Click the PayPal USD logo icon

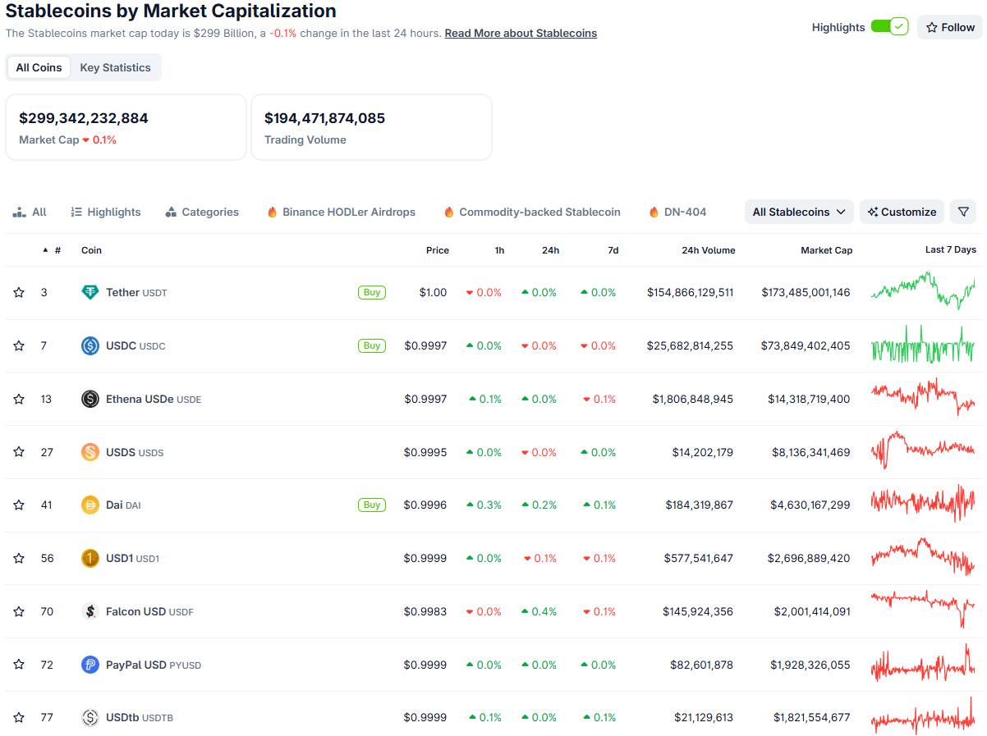(90, 665)
